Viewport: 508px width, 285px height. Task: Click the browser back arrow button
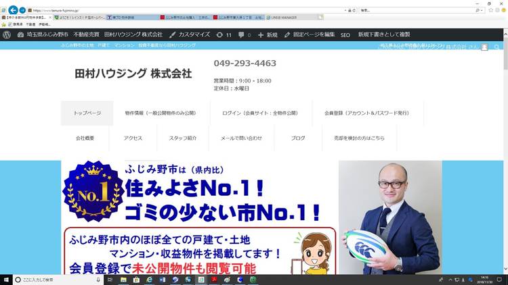click(12, 9)
